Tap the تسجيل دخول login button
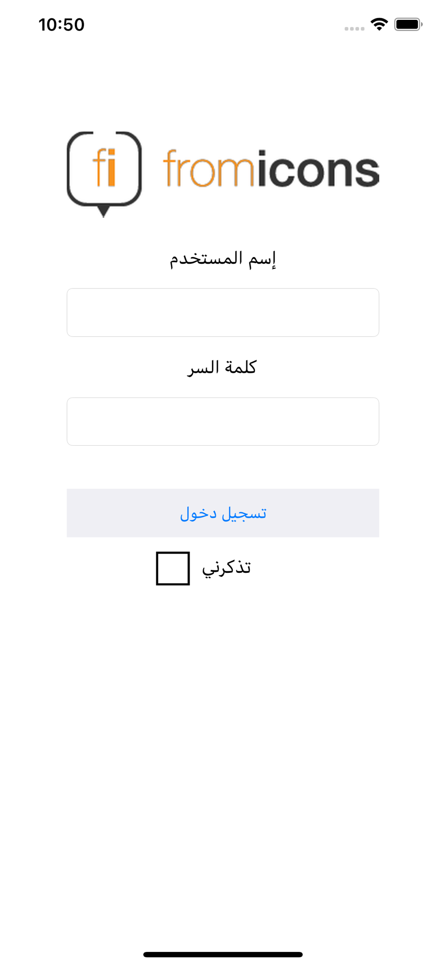The image size is (446, 966). pyautogui.click(x=223, y=513)
